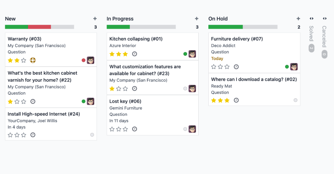Click activity clock on Install High-speed Internet ticket

[33, 135]
